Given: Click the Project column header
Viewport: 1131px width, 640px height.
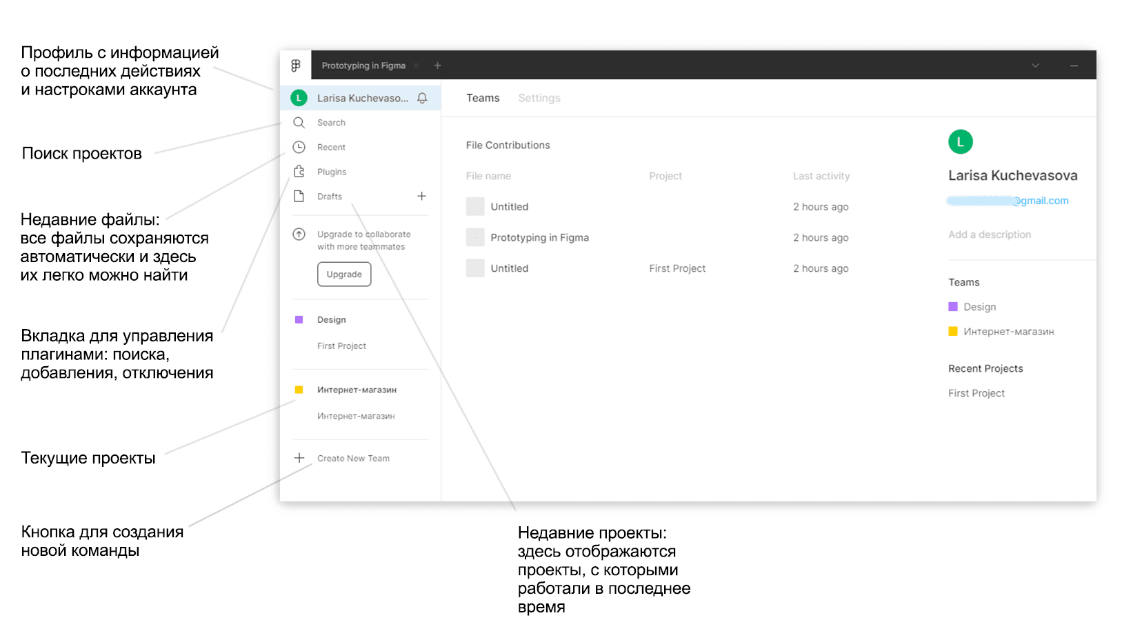Looking at the screenshot, I should (x=665, y=176).
